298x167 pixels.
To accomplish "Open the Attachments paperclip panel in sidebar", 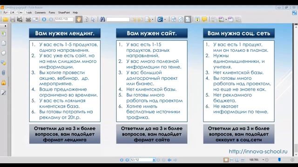I will (x=4, y=73).
